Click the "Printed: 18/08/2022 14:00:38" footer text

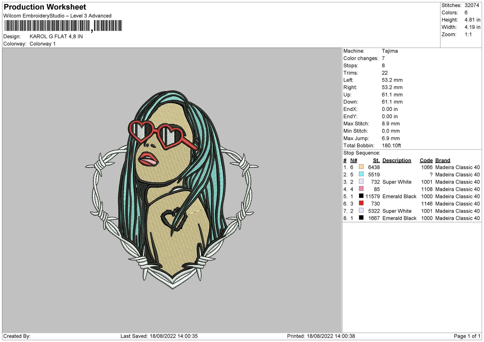click(321, 336)
